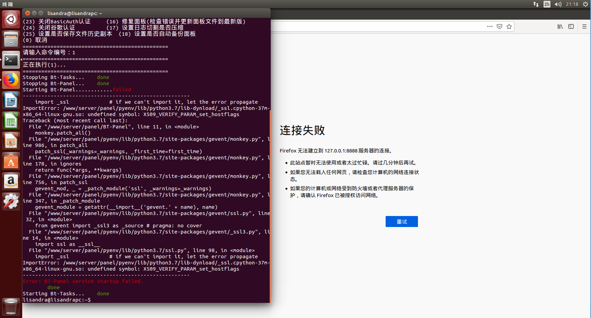
Task: Click bullet about checking 网络连接状态
Action: click(354, 176)
